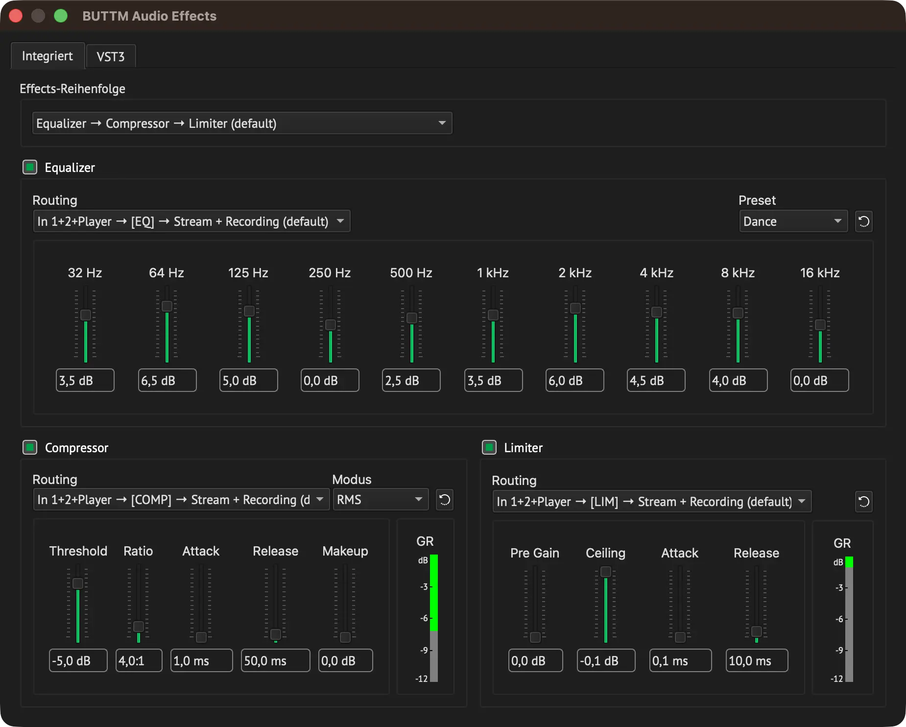The height and width of the screenshot is (727, 906).
Task: Click the 125 Hz 5,0 dB field
Action: tap(249, 380)
